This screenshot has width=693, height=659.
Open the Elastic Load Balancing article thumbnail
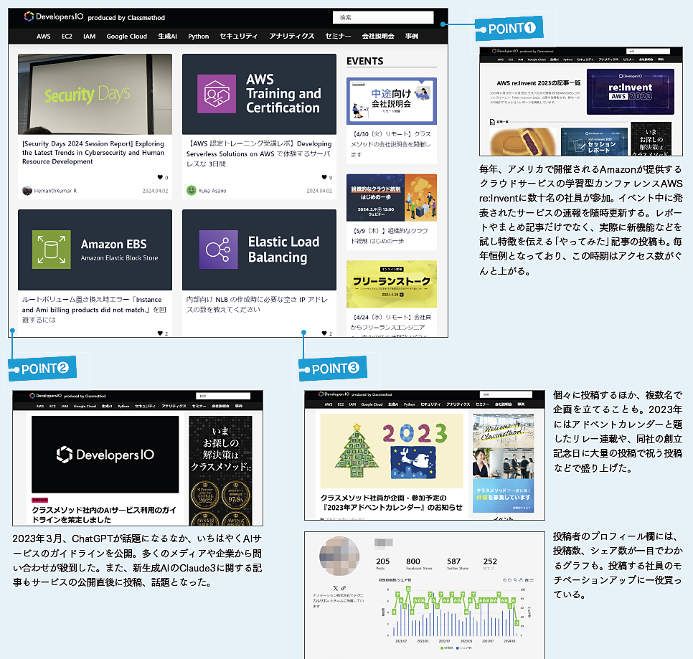259,250
